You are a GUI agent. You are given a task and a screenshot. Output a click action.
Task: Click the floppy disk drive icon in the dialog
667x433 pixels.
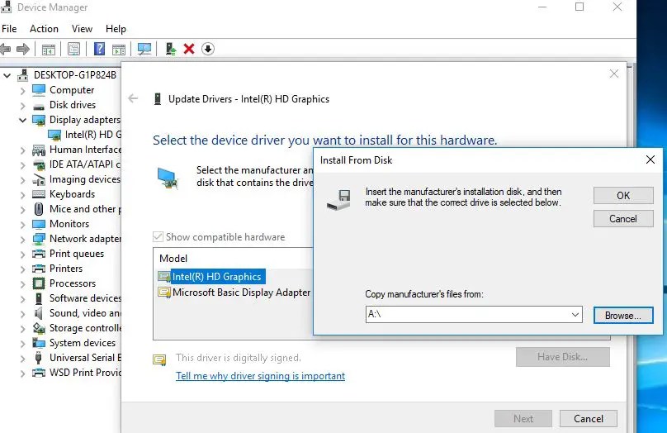[339, 200]
